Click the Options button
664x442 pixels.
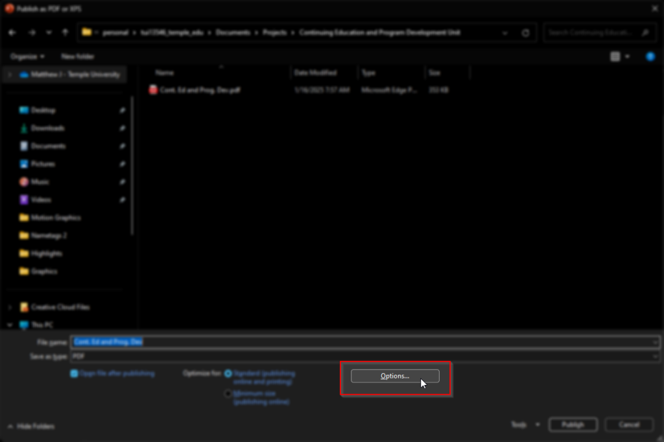(x=395, y=375)
